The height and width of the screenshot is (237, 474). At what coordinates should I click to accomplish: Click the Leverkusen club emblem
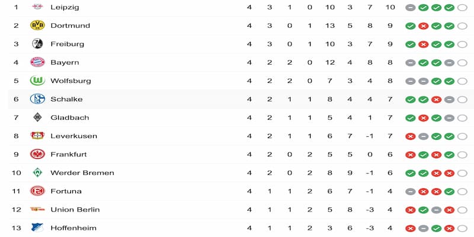pos(37,136)
